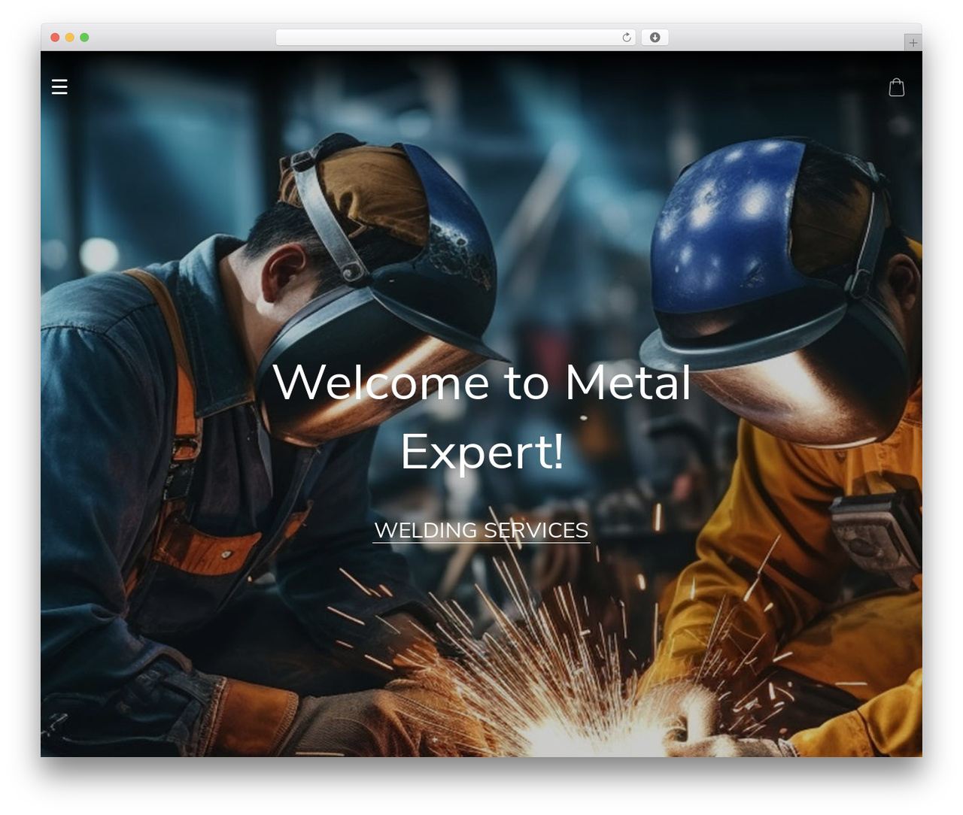Add a new browser tab
963x815 pixels.
pos(913,43)
